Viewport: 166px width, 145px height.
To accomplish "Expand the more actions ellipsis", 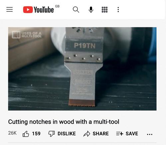I will [x=150, y=134].
